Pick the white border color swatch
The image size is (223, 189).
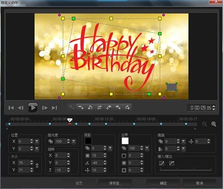[x=125, y=141]
